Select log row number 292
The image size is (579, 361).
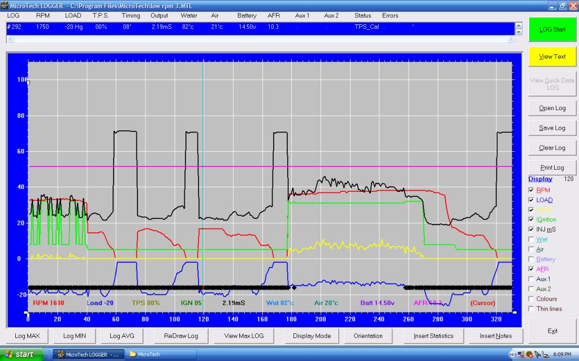point(260,27)
